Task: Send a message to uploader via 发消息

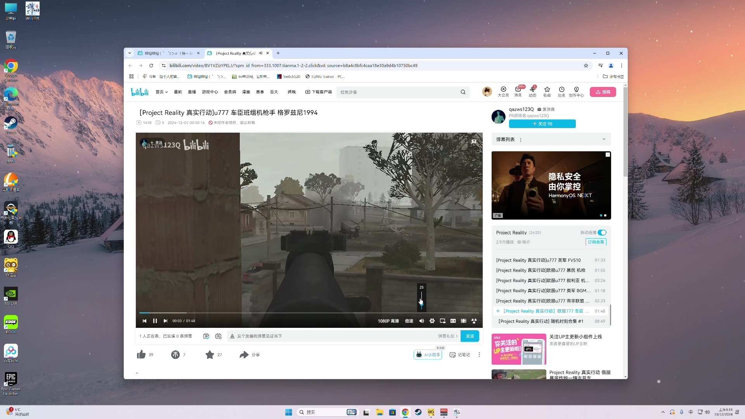Action: click(546, 109)
